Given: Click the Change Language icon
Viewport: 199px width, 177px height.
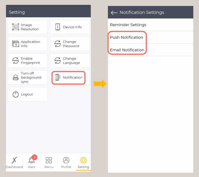Looking at the screenshot, I should click(58, 61).
